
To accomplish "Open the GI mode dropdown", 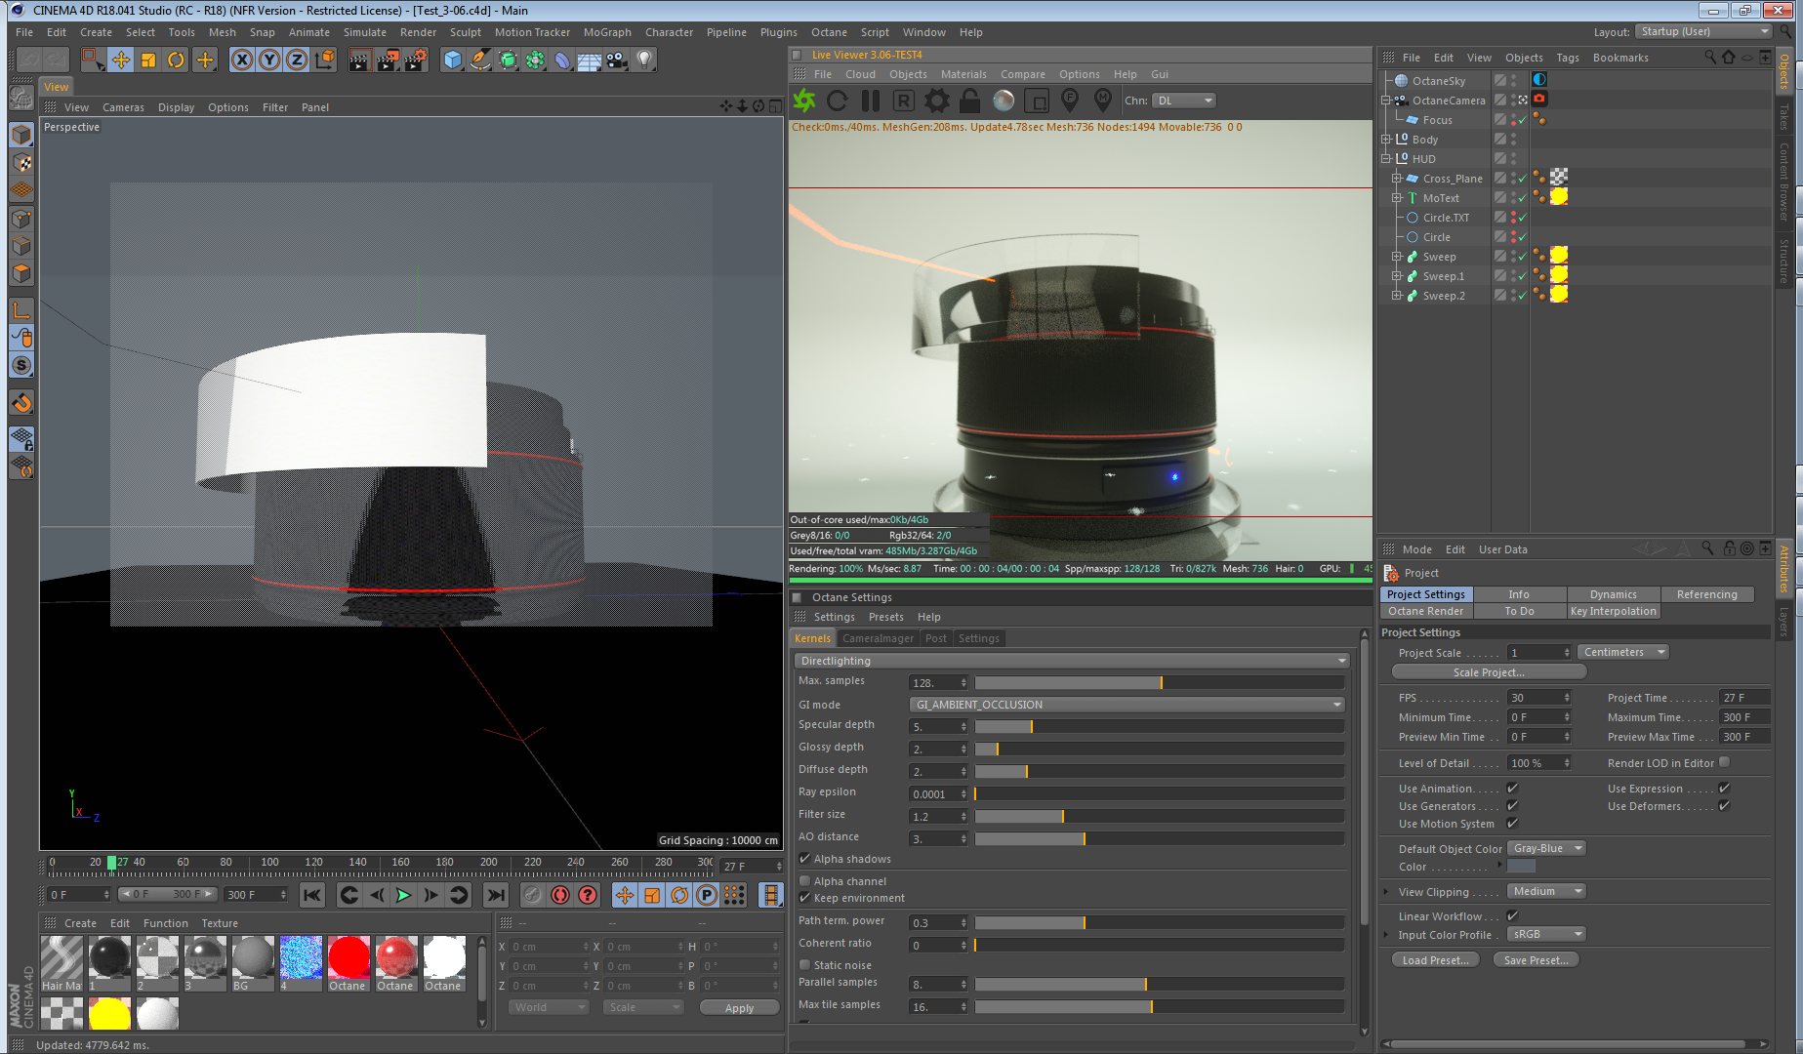I will pos(1127,705).
